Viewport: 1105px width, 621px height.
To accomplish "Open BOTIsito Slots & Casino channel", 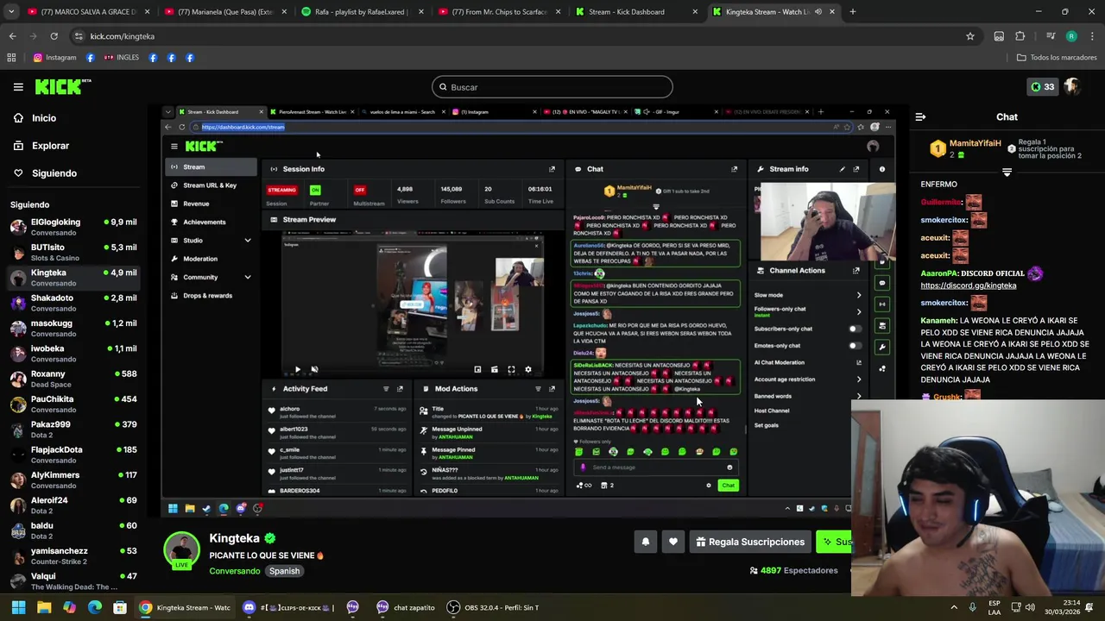I will pyautogui.click(x=73, y=253).
